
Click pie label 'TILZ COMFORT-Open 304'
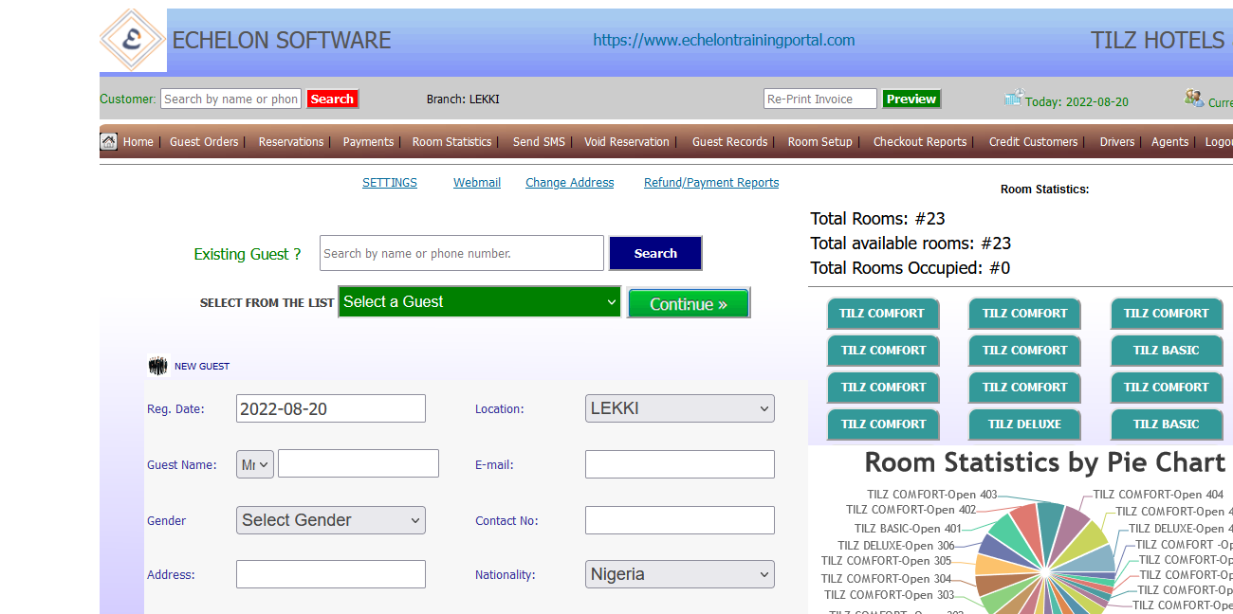click(x=887, y=579)
